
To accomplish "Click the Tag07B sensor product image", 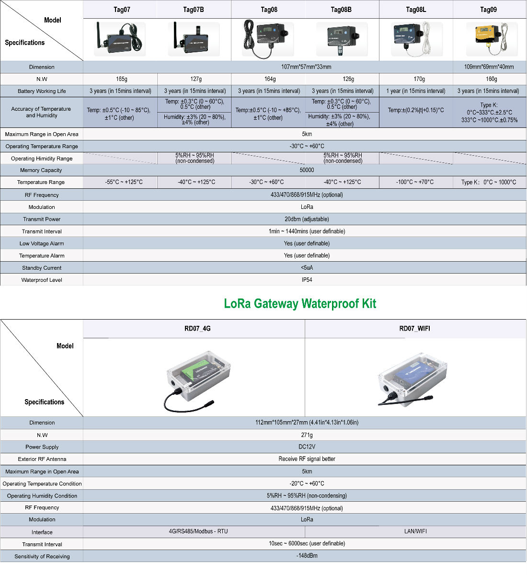I will (x=194, y=39).
